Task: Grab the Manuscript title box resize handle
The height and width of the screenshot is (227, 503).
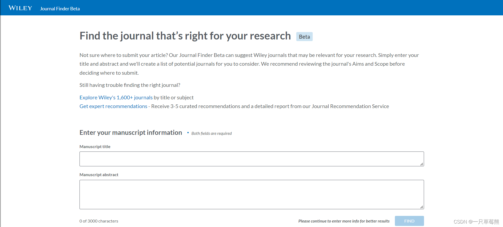Action: (422, 164)
